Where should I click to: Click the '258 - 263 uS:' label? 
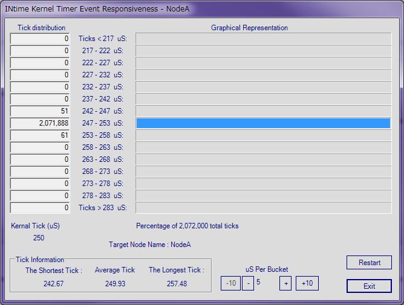(103, 147)
